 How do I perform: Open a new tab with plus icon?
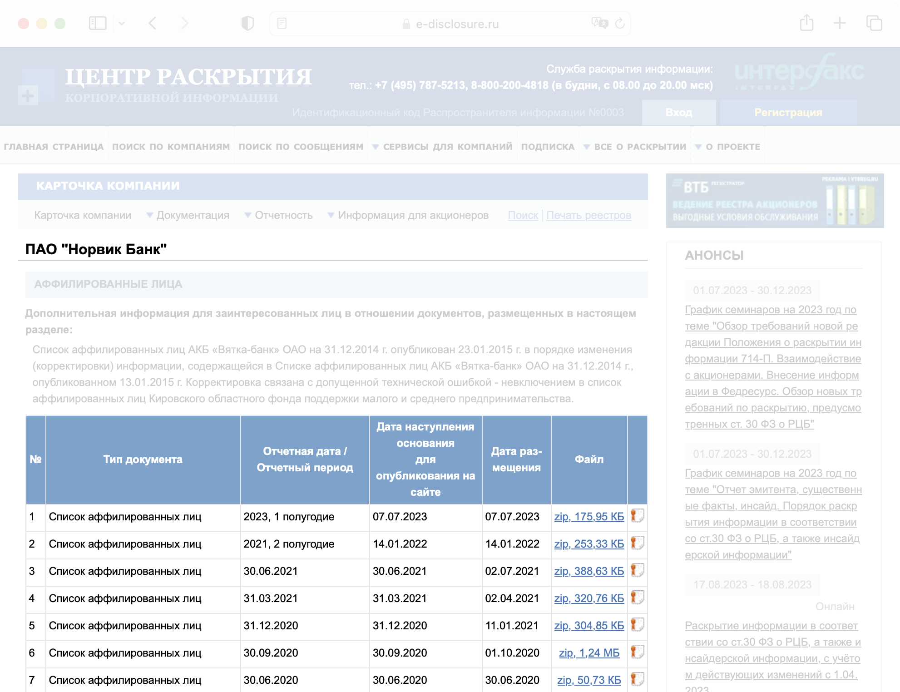point(840,23)
